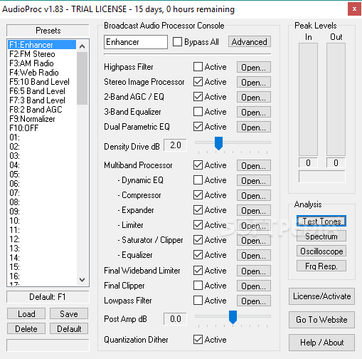
Task: Open Highpass Filter settings
Action: click(254, 68)
